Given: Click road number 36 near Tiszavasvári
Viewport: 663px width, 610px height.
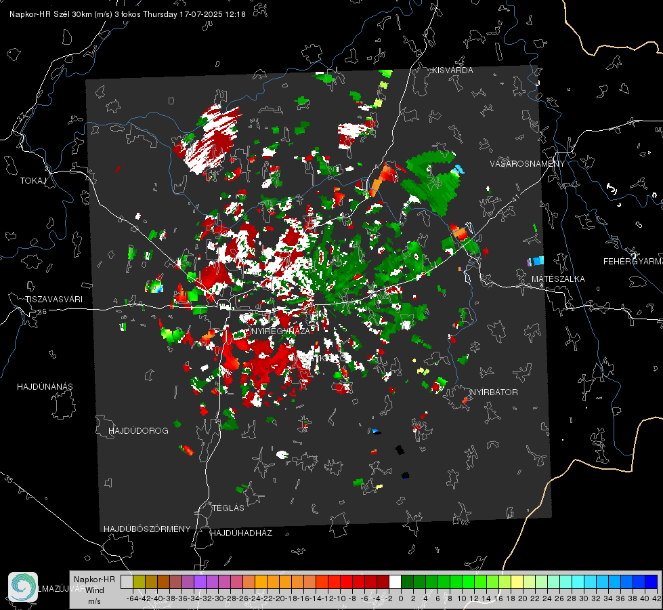Looking at the screenshot, I should [x=42, y=312].
